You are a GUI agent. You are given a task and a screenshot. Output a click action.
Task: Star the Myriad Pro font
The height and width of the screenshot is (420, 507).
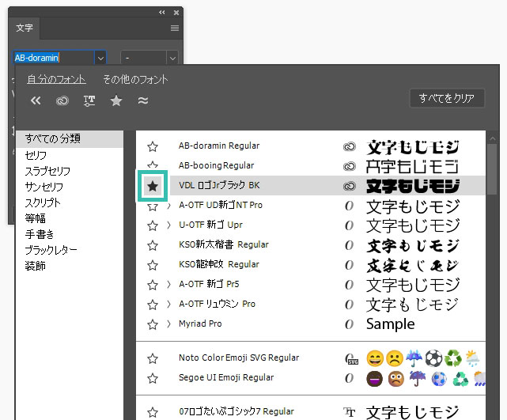pos(153,324)
